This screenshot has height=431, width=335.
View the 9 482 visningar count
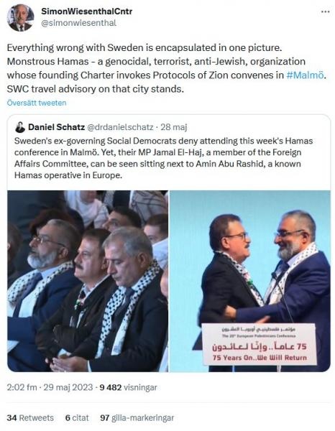click(128, 387)
